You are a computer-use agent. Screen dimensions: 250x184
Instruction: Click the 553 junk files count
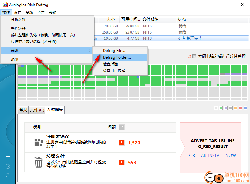point(132,163)
